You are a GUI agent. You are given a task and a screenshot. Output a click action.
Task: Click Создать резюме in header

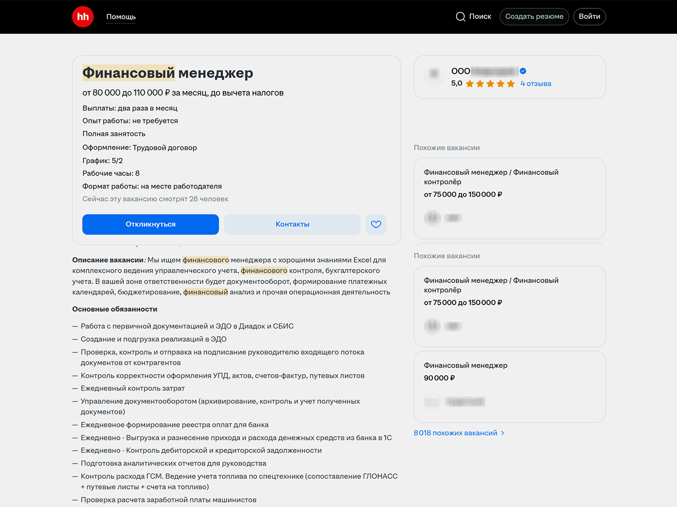[x=534, y=17]
